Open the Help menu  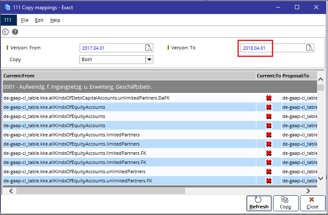[x=55, y=20]
